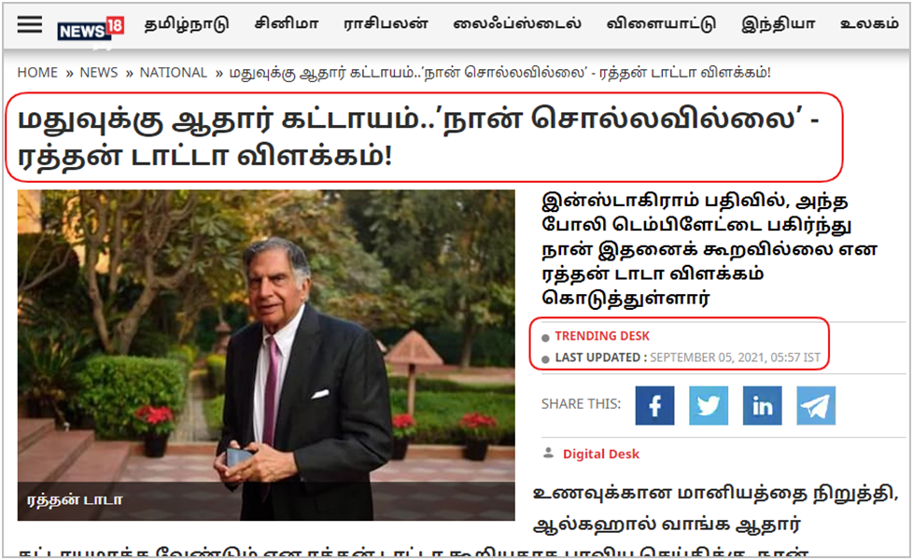
Task: Share article on Facebook
Action: 654,405
